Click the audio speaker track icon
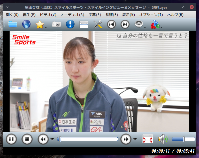 click(x=139, y=24)
